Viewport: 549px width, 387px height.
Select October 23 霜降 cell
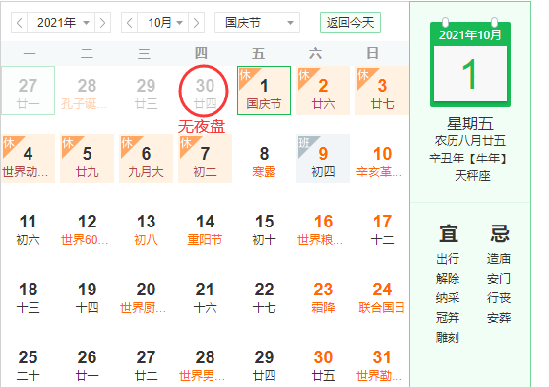(323, 294)
